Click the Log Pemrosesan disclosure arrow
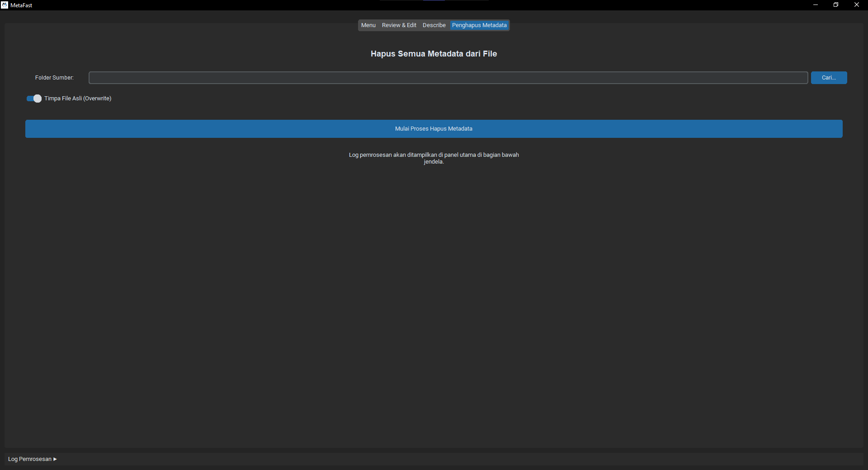 pyautogui.click(x=54, y=459)
